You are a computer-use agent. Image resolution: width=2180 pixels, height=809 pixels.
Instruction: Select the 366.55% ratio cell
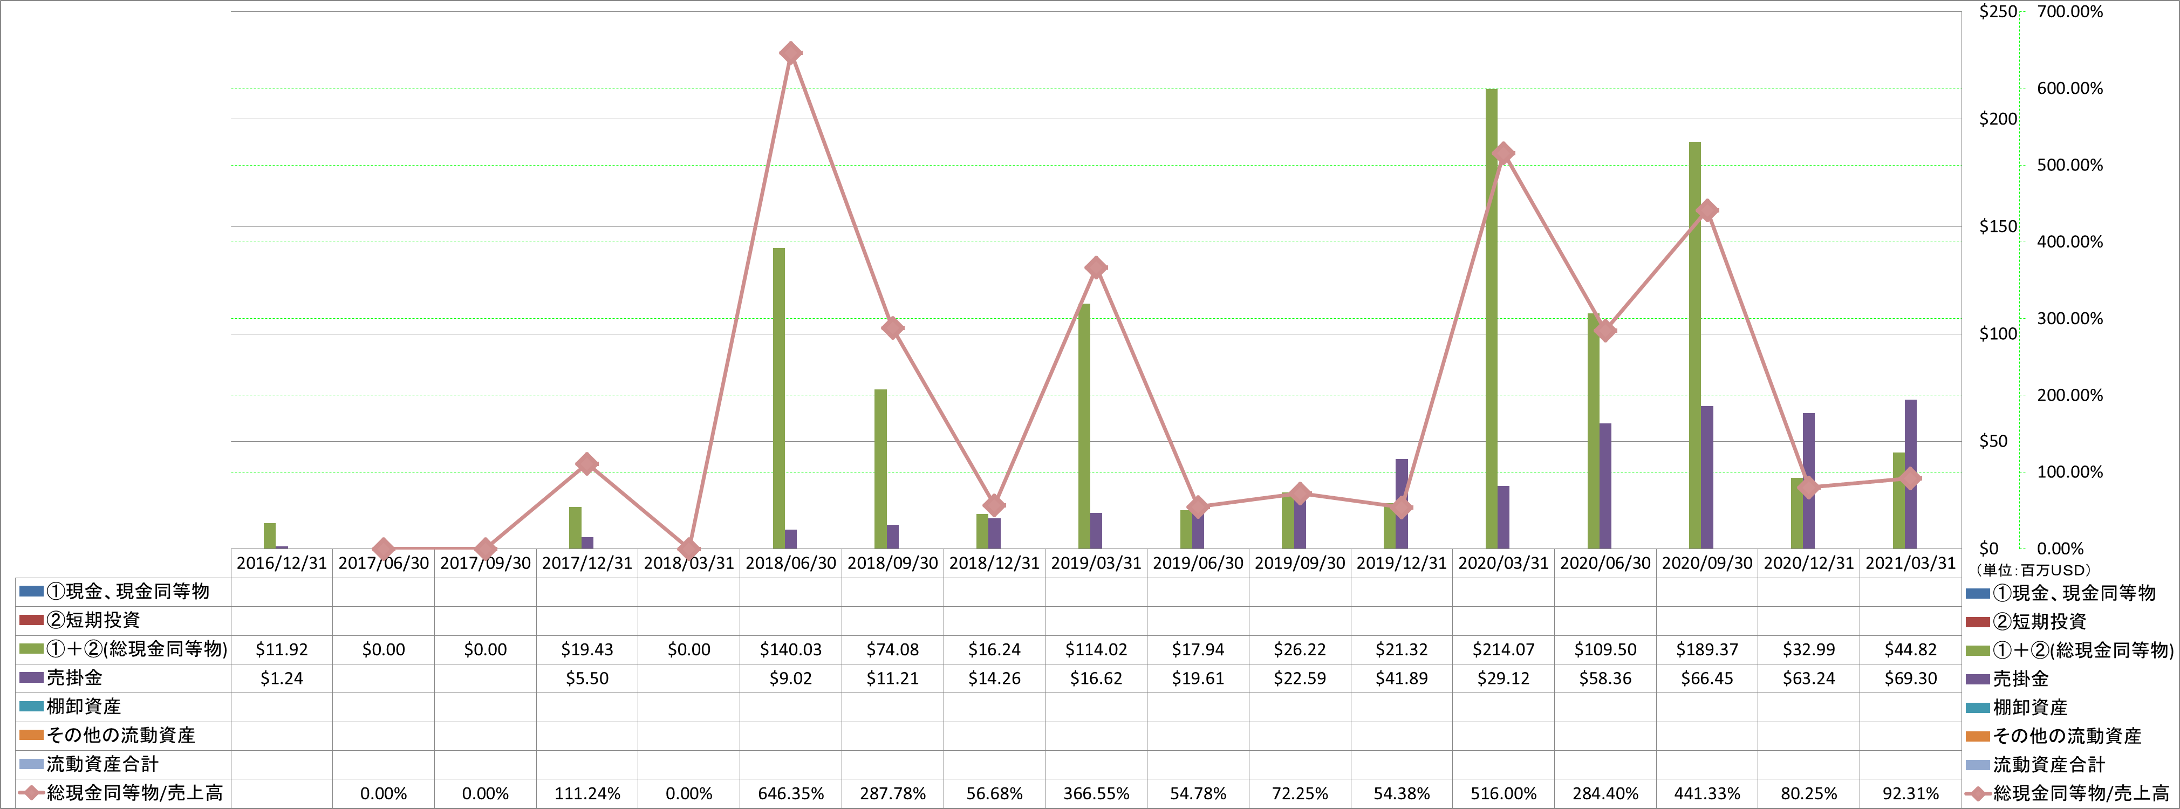click(1096, 794)
